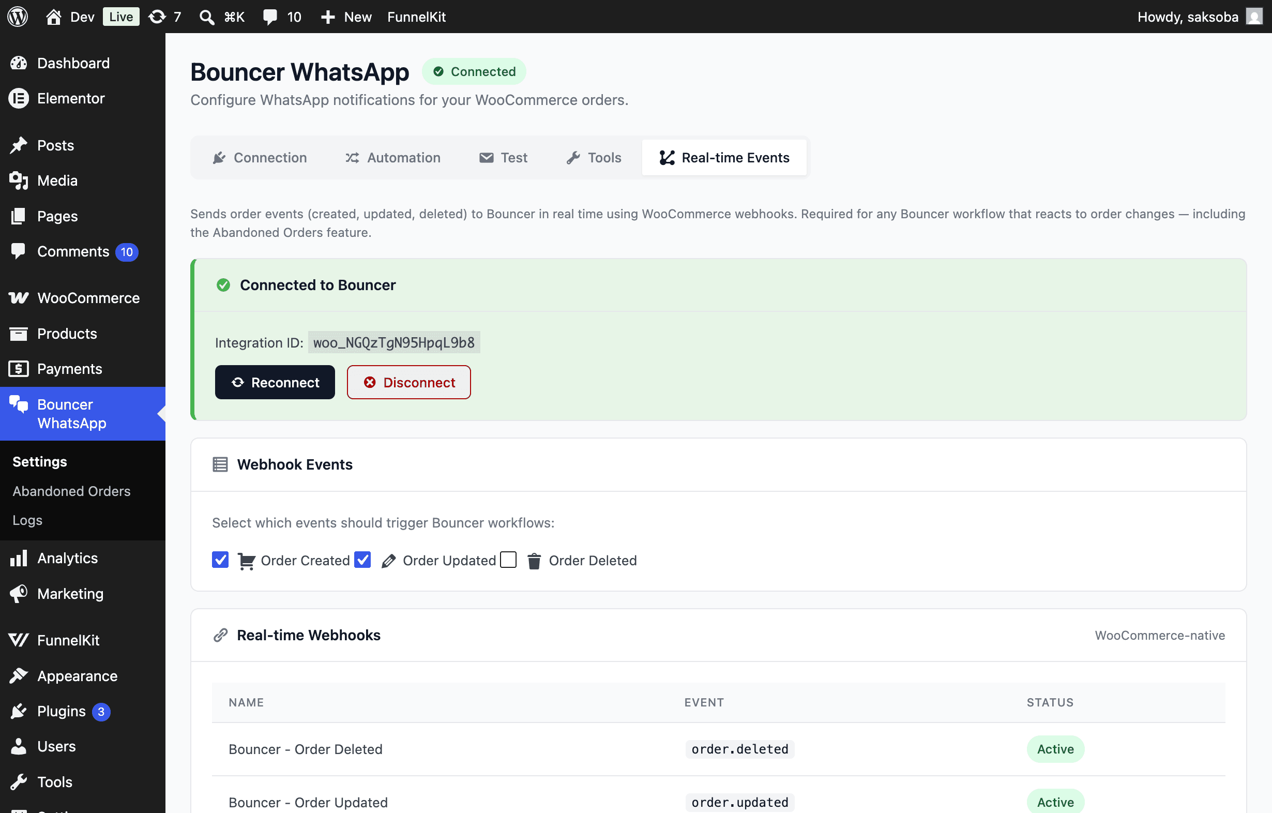
Task: Uncheck the Order Updated checkbox
Action: 362,560
